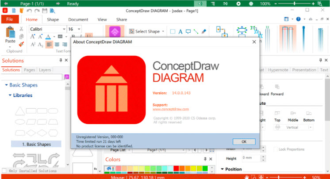Switch to the Pages panel tab
330x179 pixels.
[29, 70]
